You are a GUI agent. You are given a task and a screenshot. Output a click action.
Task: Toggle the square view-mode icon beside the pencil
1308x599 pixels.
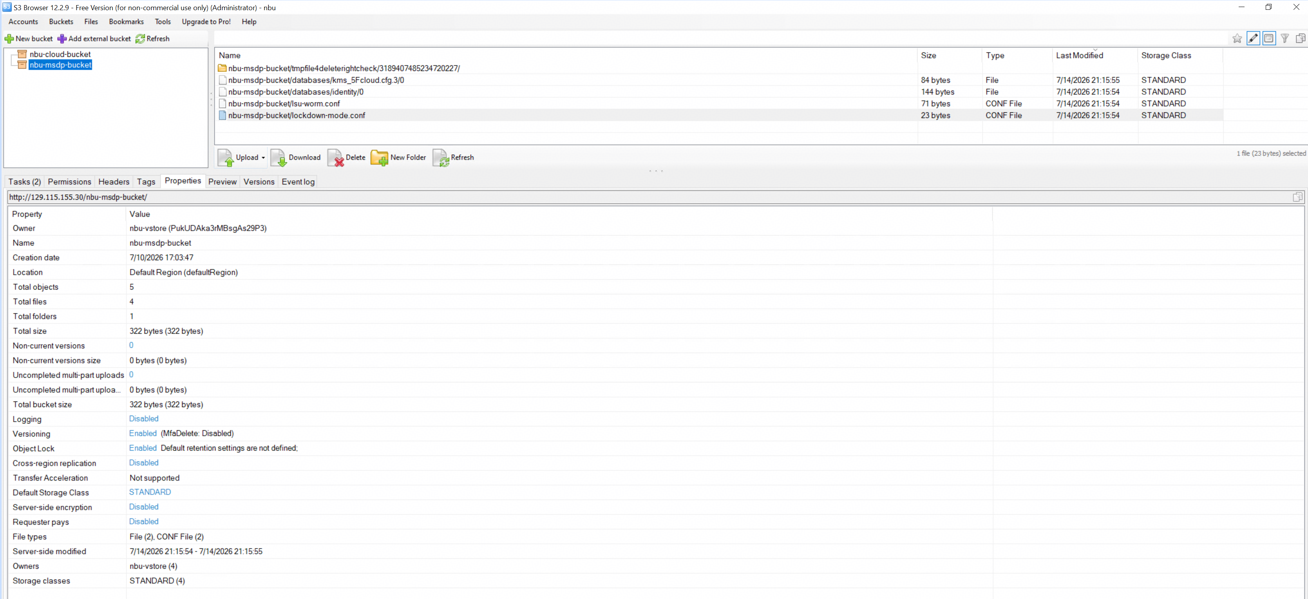click(1269, 38)
